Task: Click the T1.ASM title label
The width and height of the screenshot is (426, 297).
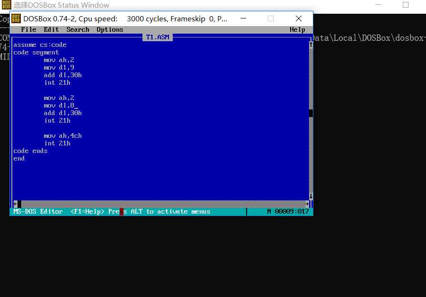Action: [158, 37]
